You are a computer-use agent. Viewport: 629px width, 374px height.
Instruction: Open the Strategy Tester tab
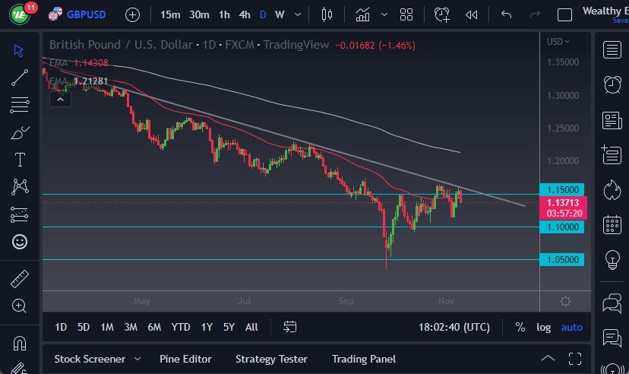tap(271, 359)
